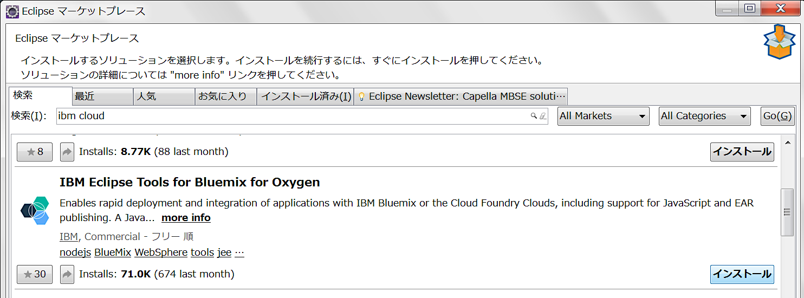Open the All Markets dropdown

[603, 116]
